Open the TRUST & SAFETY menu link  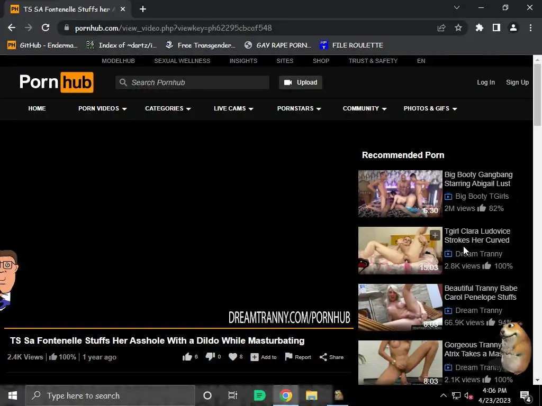(x=373, y=61)
